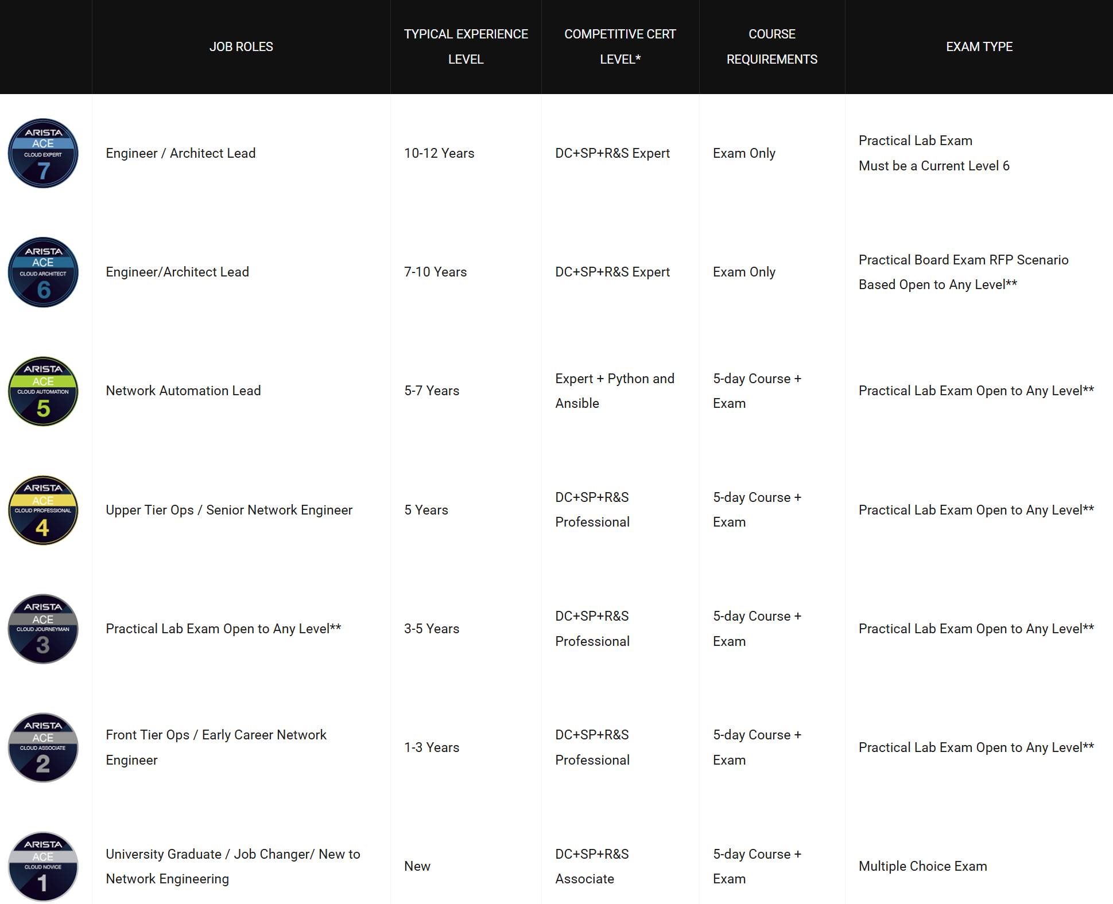The width and height of the screenshot is (1113, 904).
Task: Click the Multiple Choice Exam cell
Action: click(922, 866)
